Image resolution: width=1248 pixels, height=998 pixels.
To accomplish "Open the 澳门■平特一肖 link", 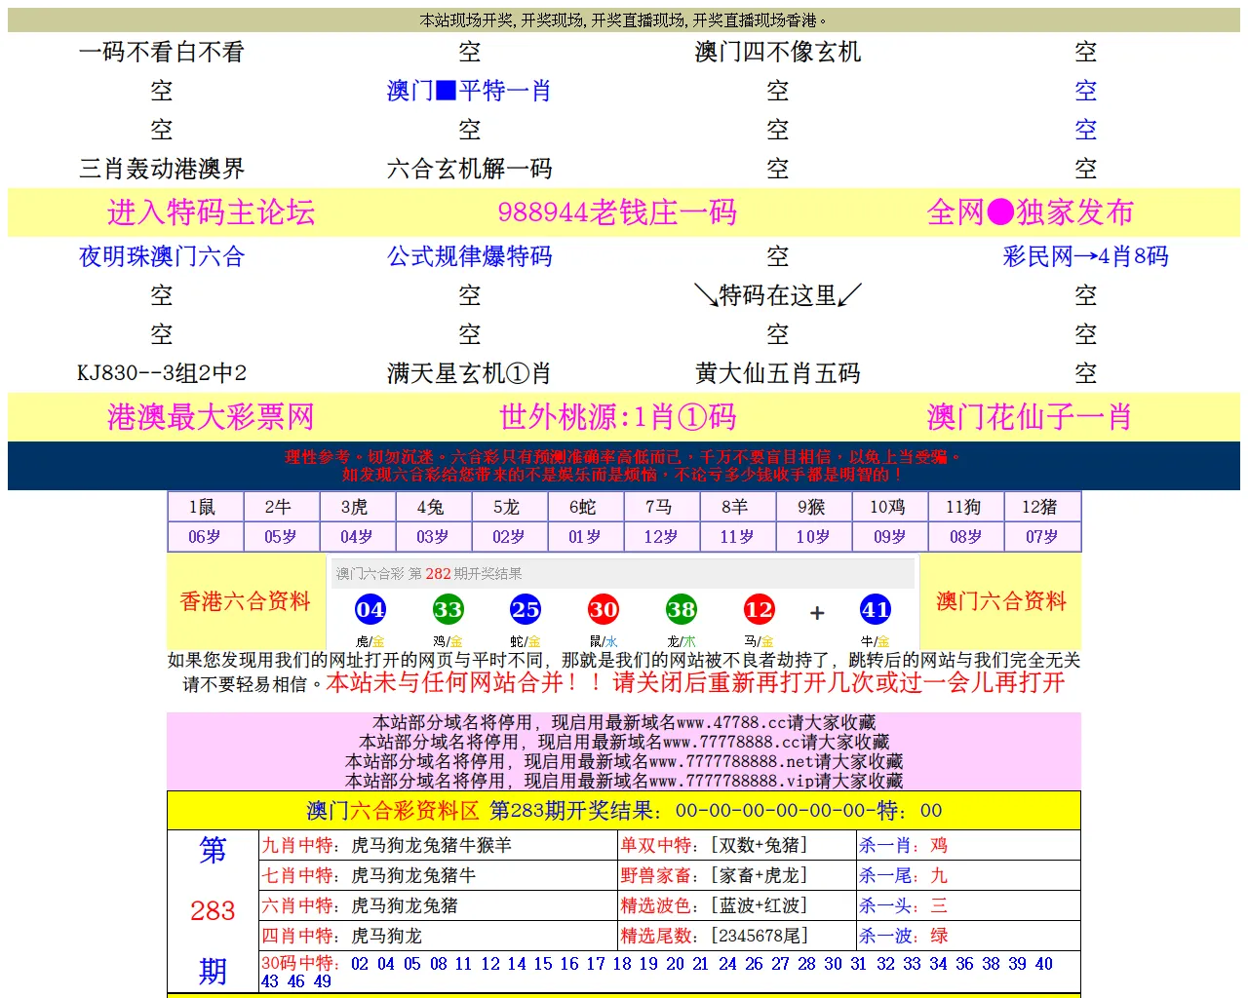I will coord(469,91).
